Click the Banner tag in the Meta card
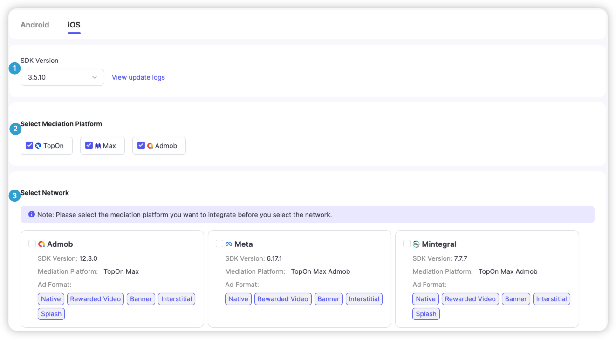Viewport: 616px width, 339px height. [x=329, y=299]
